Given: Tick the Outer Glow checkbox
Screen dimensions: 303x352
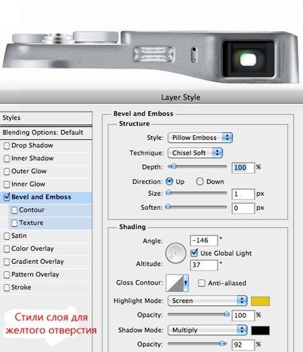Looking at the screenshot, I should [x=7, y=172].
